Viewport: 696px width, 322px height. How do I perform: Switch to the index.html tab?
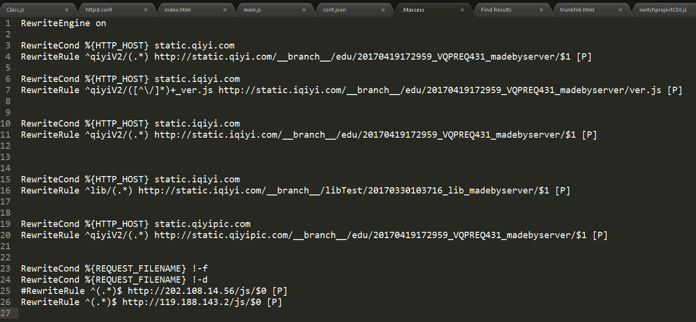pyautogui.click(x=178, y=10)
